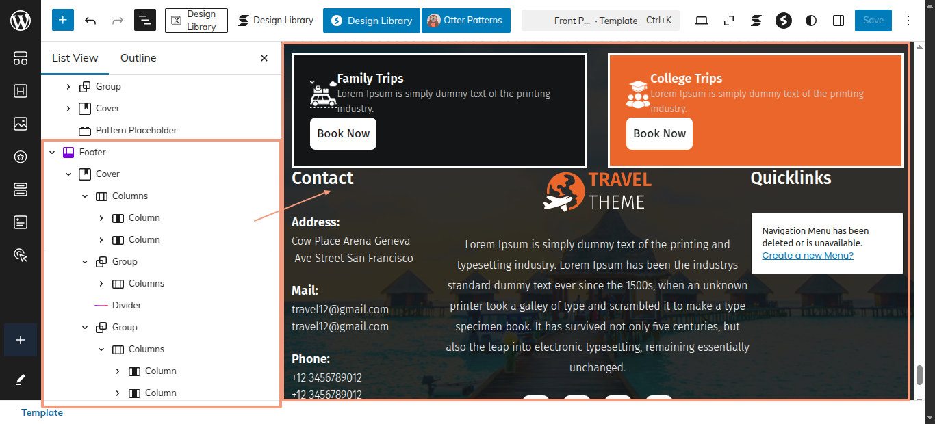Open the WordPress logo menu
Viewport: 935px width, 424px height.
coord(21,21)
